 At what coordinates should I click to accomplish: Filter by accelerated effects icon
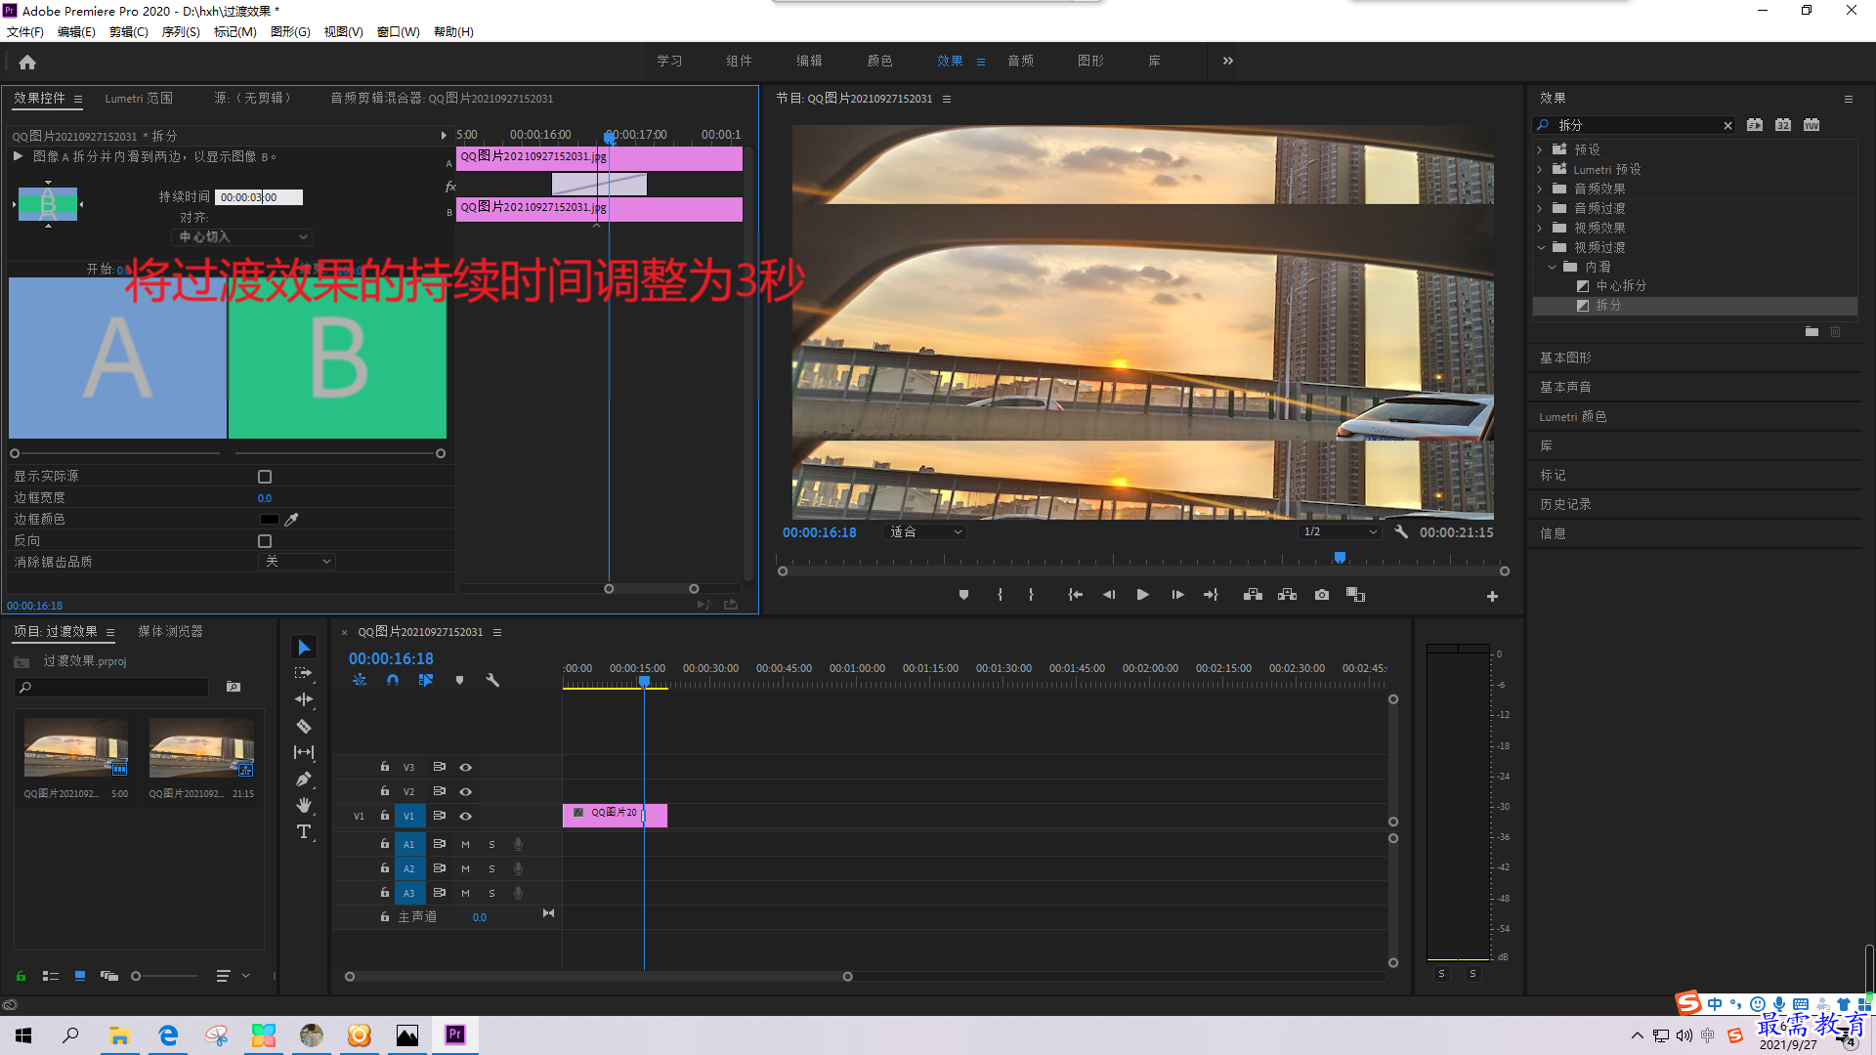[1755, 125]
